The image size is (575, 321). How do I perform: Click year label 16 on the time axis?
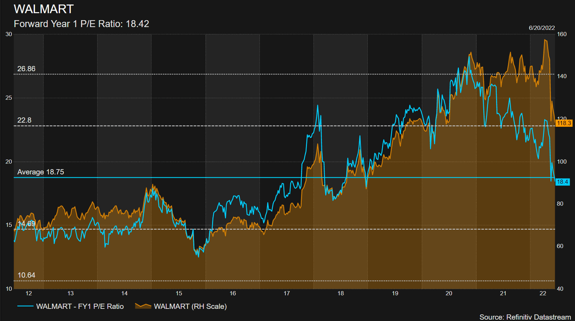click(x=233, y=293)
